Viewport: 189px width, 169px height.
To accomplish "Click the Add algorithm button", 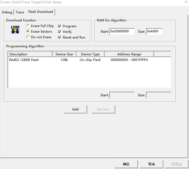I will [x=75, y=109].
